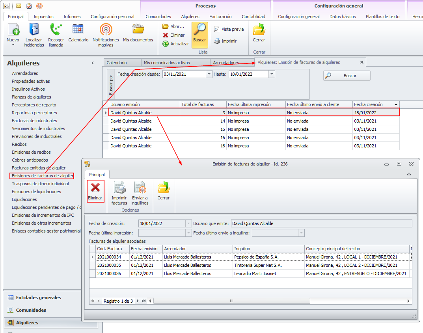This screenshot has height=333, width=423.
Task: Click the horizontal scrollbar in invoices grid
Action: [x=231, y=301]
